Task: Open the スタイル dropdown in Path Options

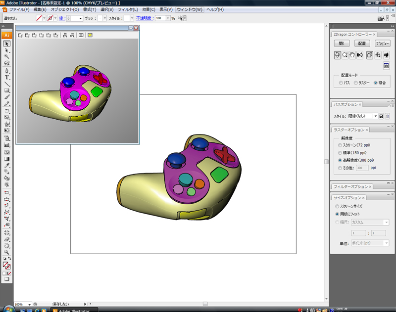Action: 375,116
